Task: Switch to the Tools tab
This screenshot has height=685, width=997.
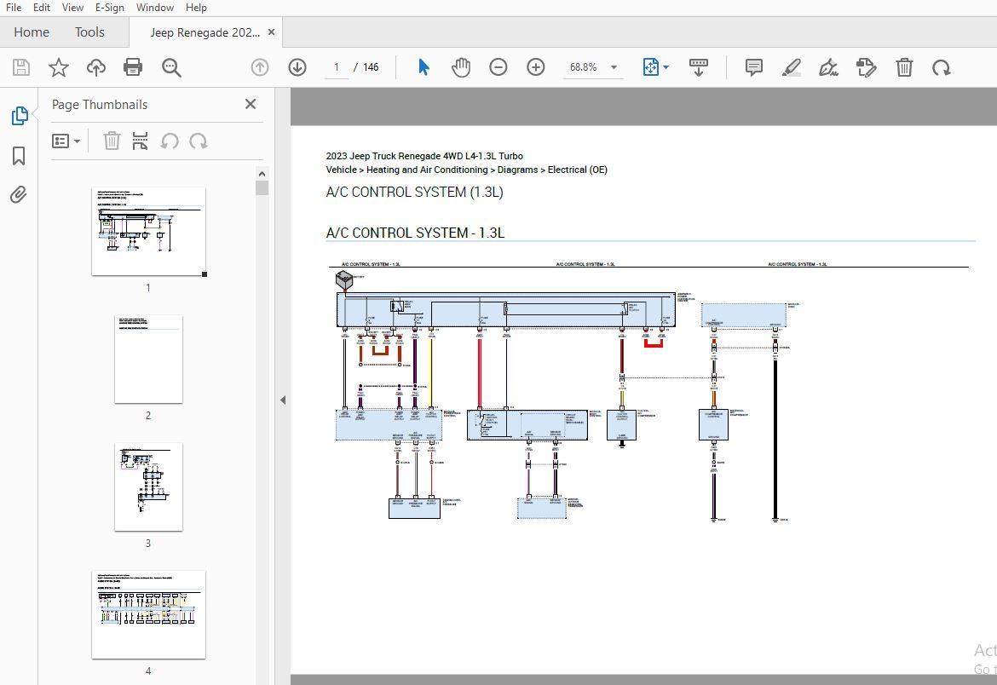Action: click(x=89, y=32)
